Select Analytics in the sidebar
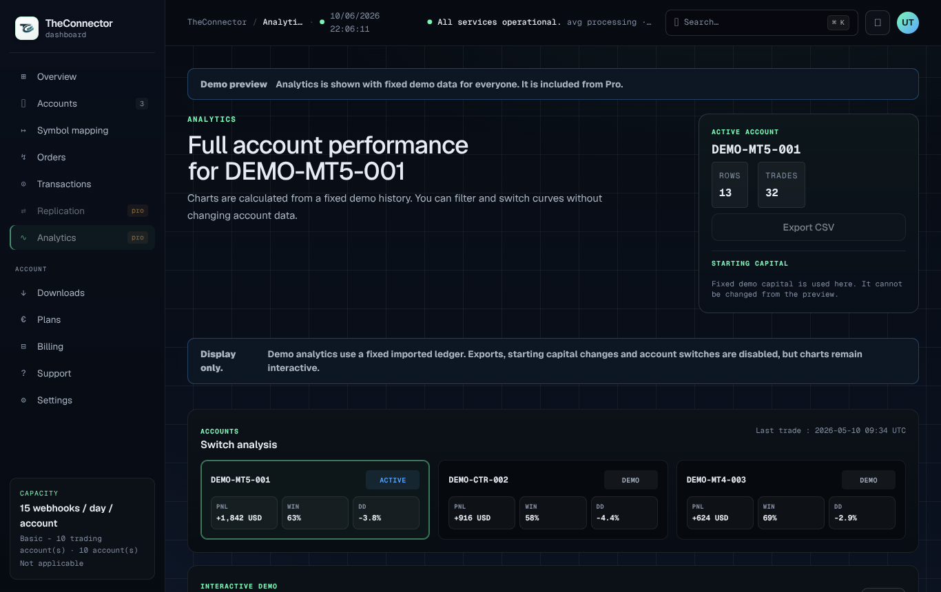The width and height of the screenshot is (941, 592). 82,237
